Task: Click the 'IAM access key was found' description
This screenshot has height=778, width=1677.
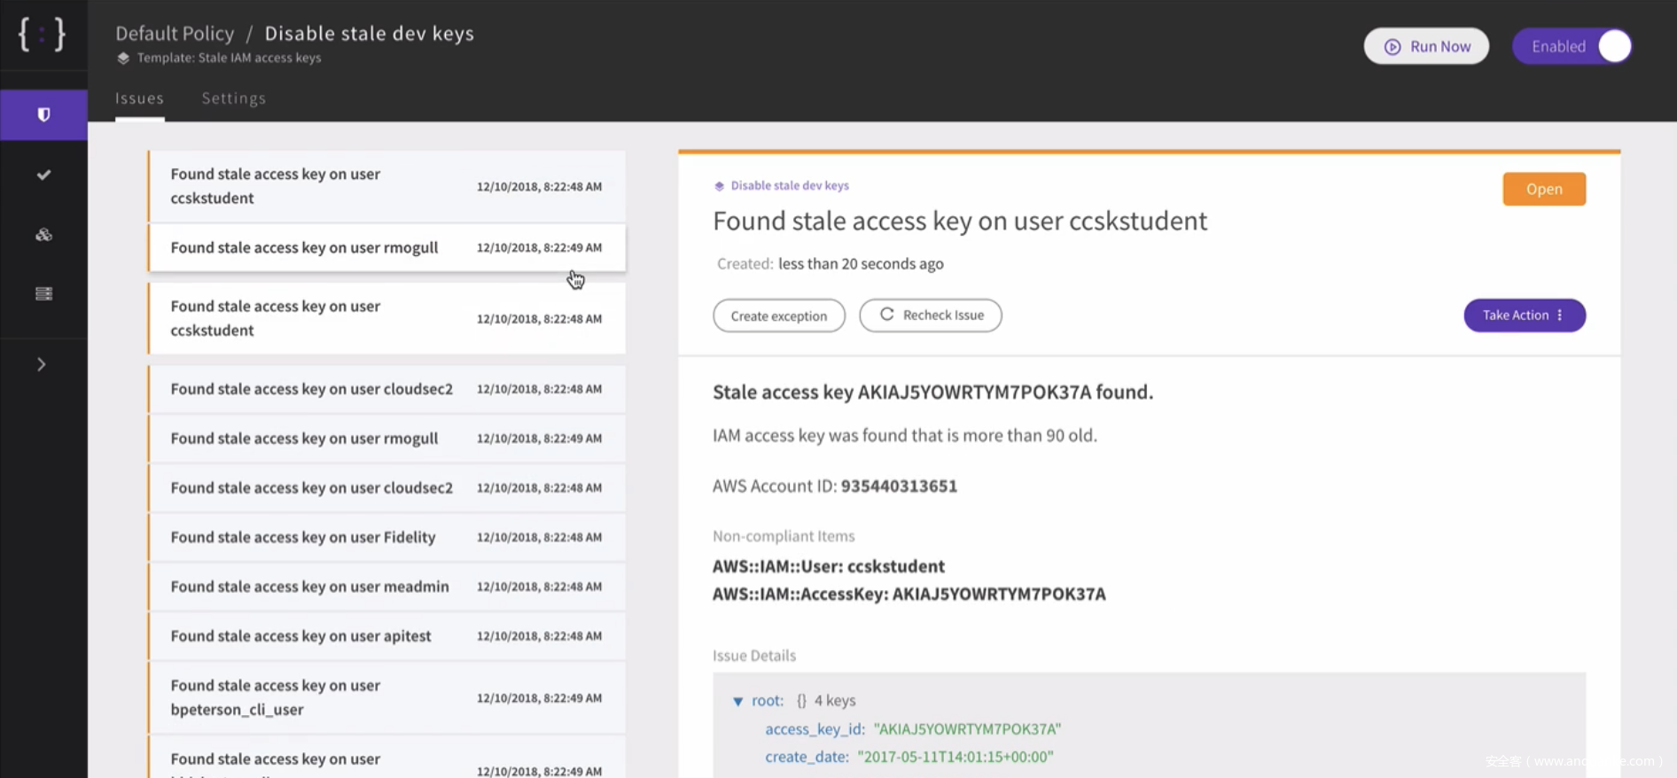Action: tap(905, 436)
